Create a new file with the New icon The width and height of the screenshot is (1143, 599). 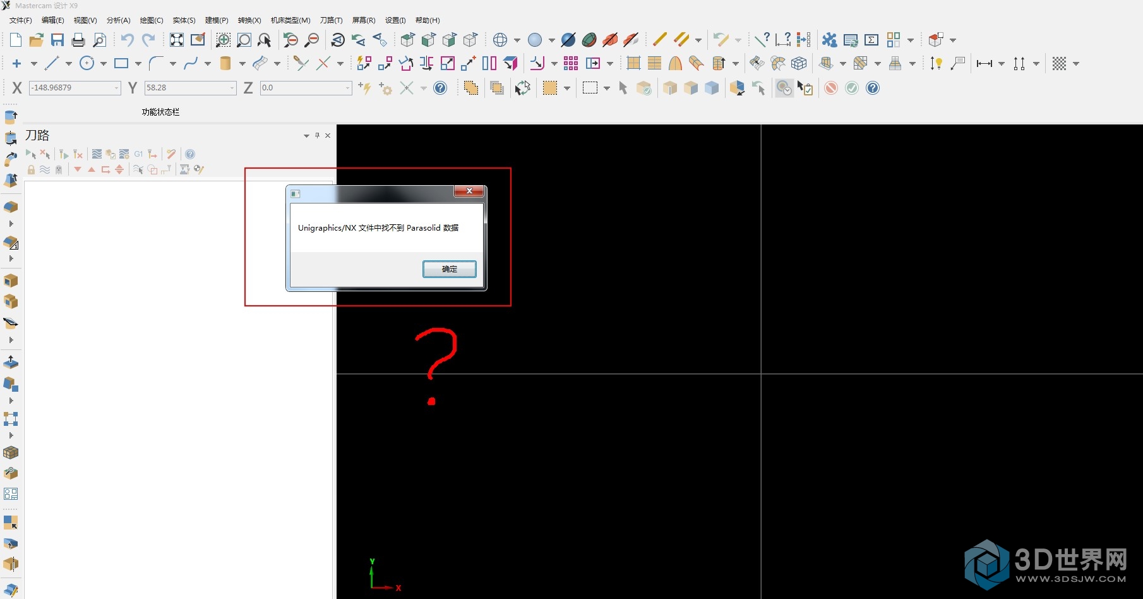click(x=16, y=40)
